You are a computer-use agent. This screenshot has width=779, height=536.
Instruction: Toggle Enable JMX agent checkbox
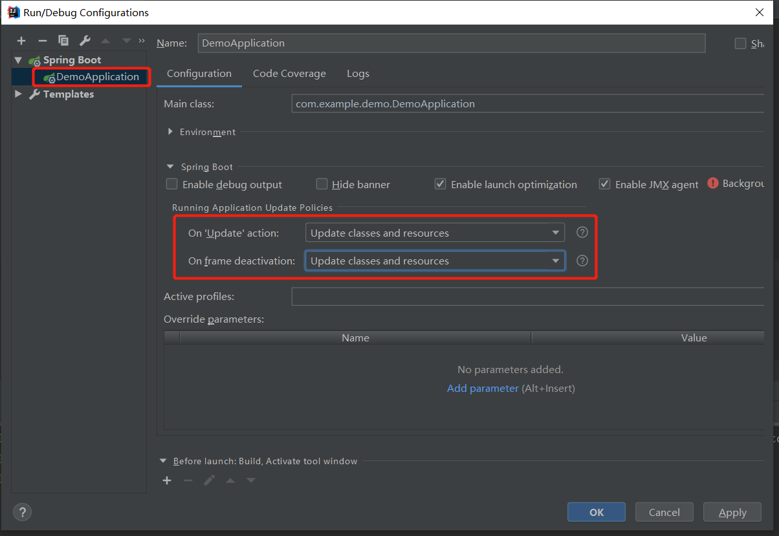click(x=604, y=184)
